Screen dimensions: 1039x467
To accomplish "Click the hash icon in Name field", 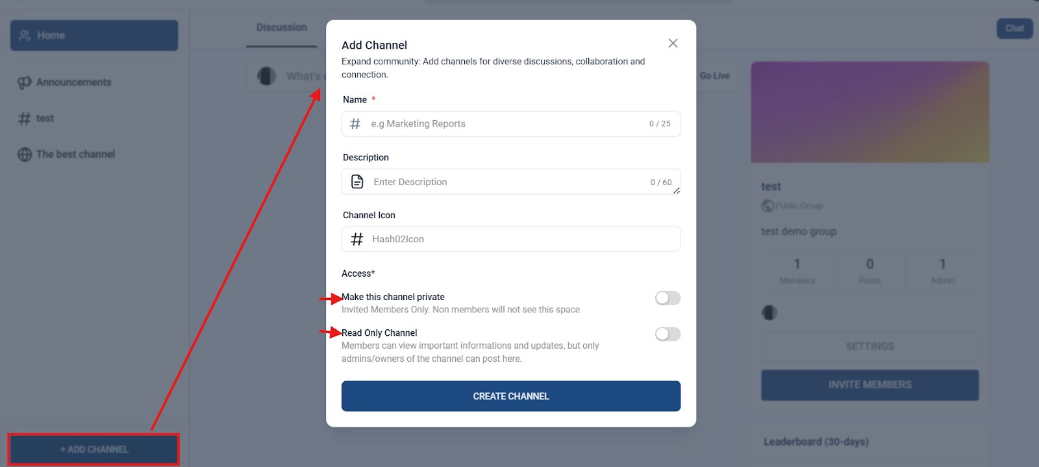I will (355, 123).
